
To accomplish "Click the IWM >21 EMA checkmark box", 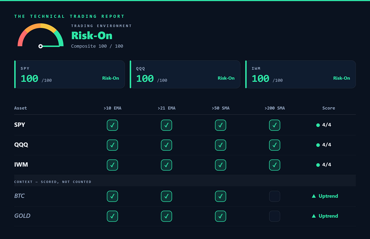I will coord(166,165).
